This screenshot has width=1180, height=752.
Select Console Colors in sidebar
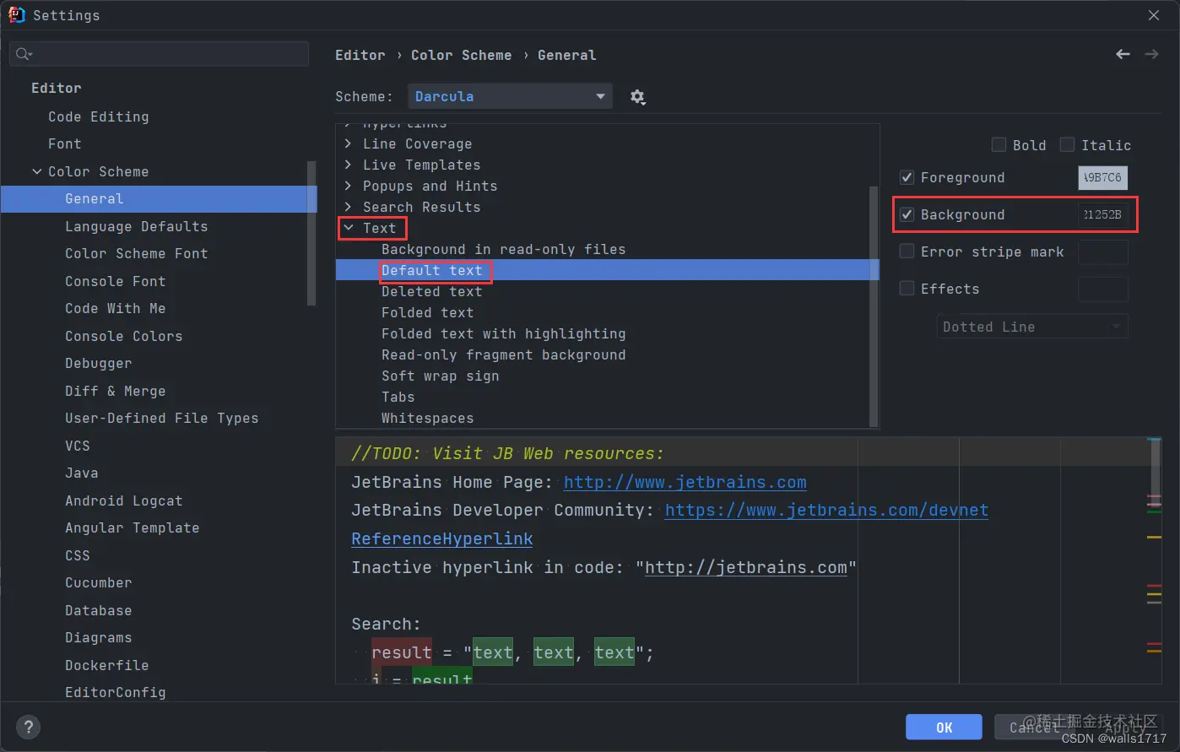[123, 336]
